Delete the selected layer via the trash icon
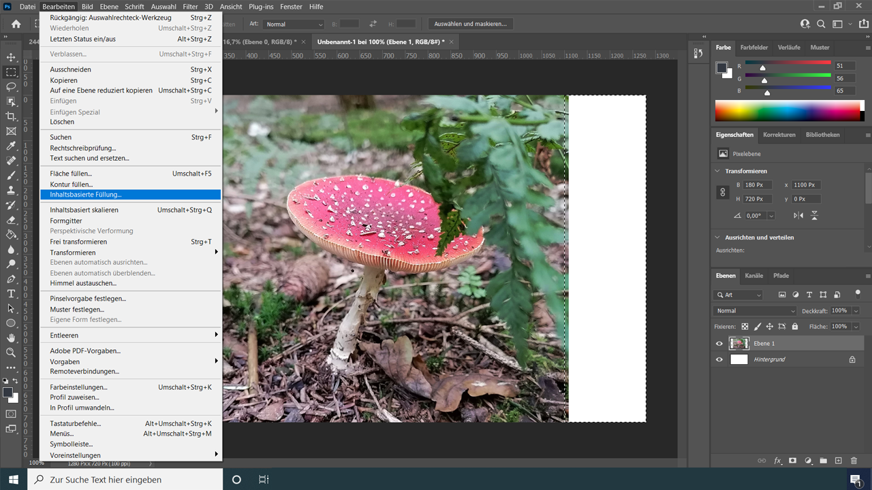This screenshot has height=490, width=872. coord(854,461)
